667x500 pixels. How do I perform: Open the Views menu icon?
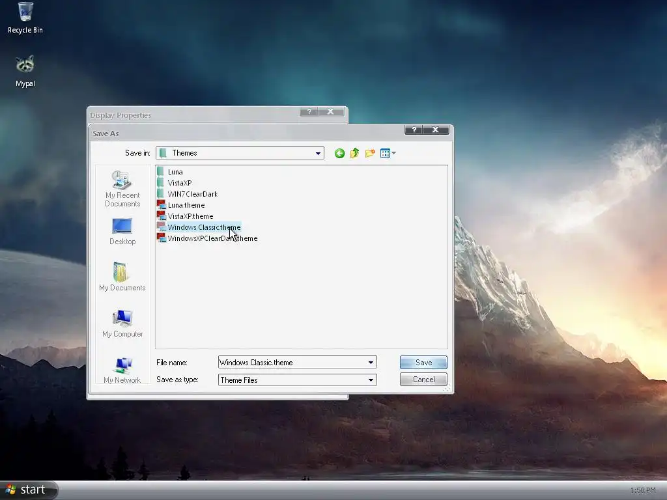coord(388,153)
